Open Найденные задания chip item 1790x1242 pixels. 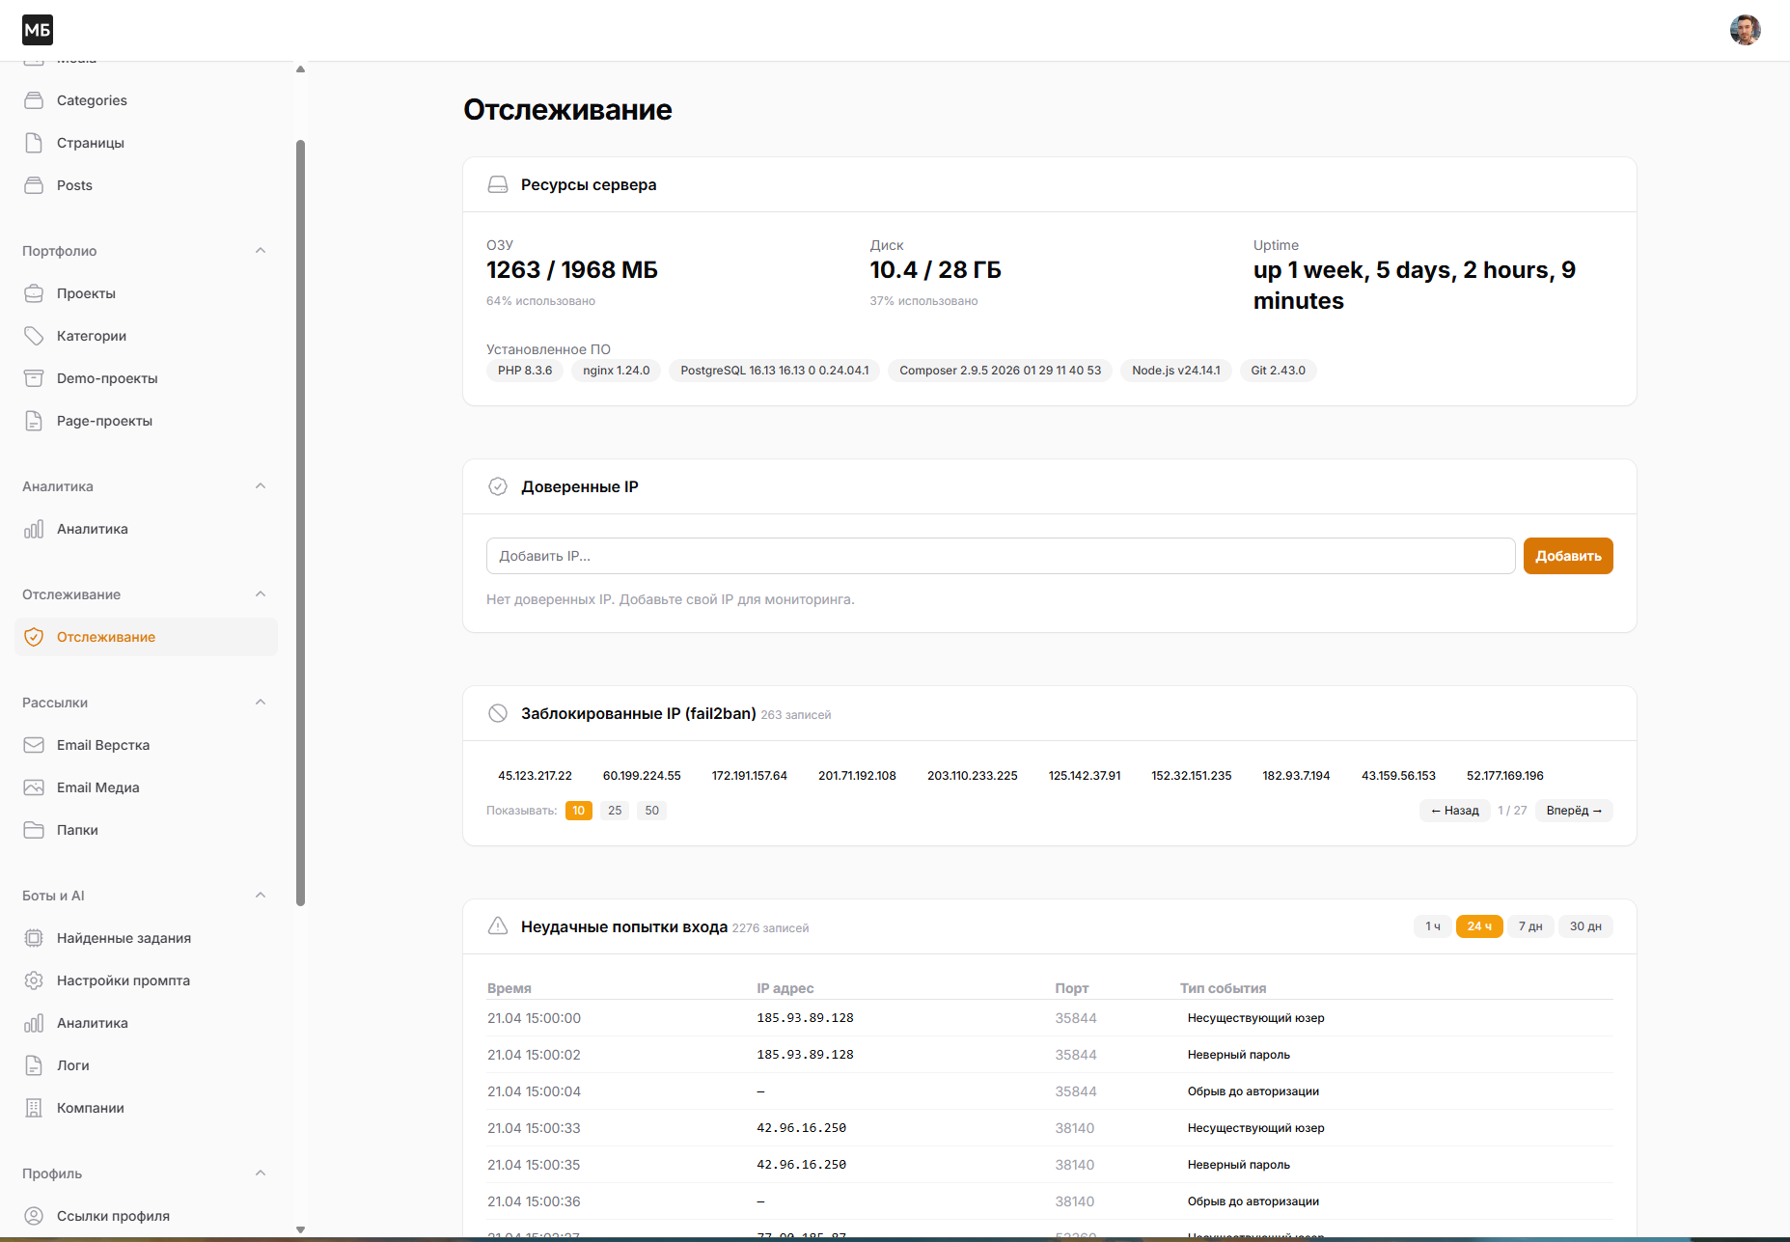[124, 938]
